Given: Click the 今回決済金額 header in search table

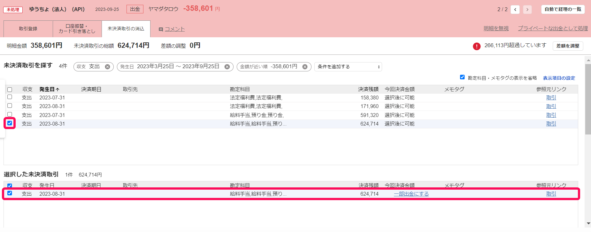Looking at the screenshot, I should click(400, 89).
